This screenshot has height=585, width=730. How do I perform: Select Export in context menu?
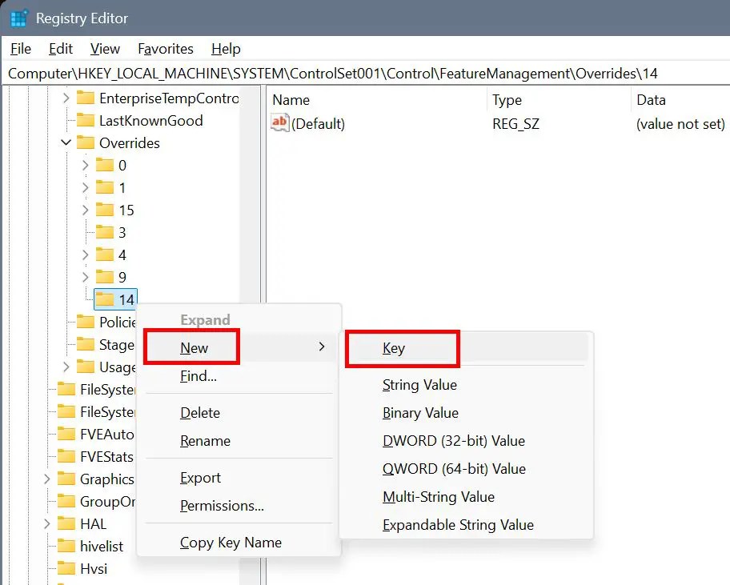click(239, 478)
